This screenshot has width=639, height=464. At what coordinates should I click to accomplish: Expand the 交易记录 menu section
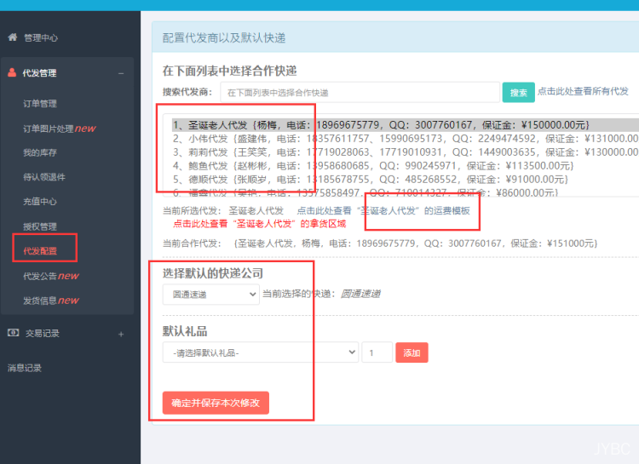(x=120, y=334)
